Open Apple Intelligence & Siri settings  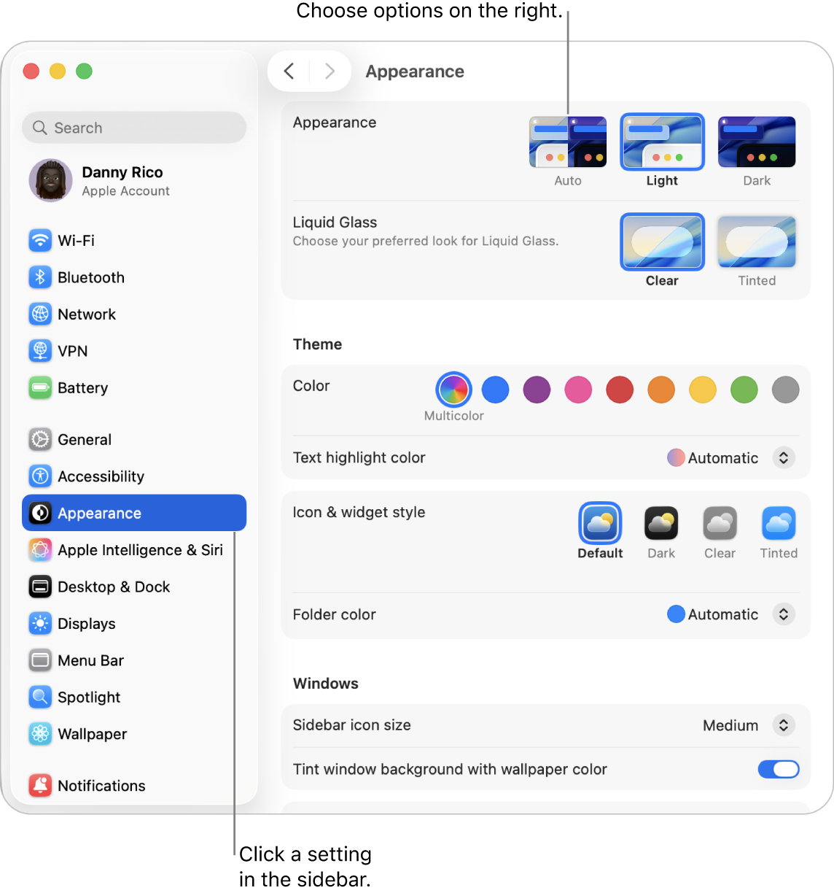pos(141,549)
